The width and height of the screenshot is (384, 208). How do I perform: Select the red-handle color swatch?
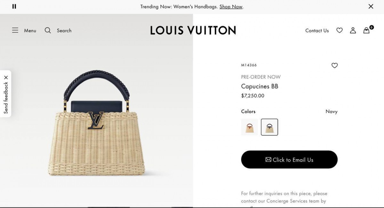tap(250, 127)
